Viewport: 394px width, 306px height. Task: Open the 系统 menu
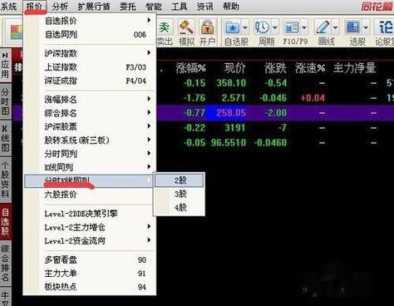tap(8, 6)
